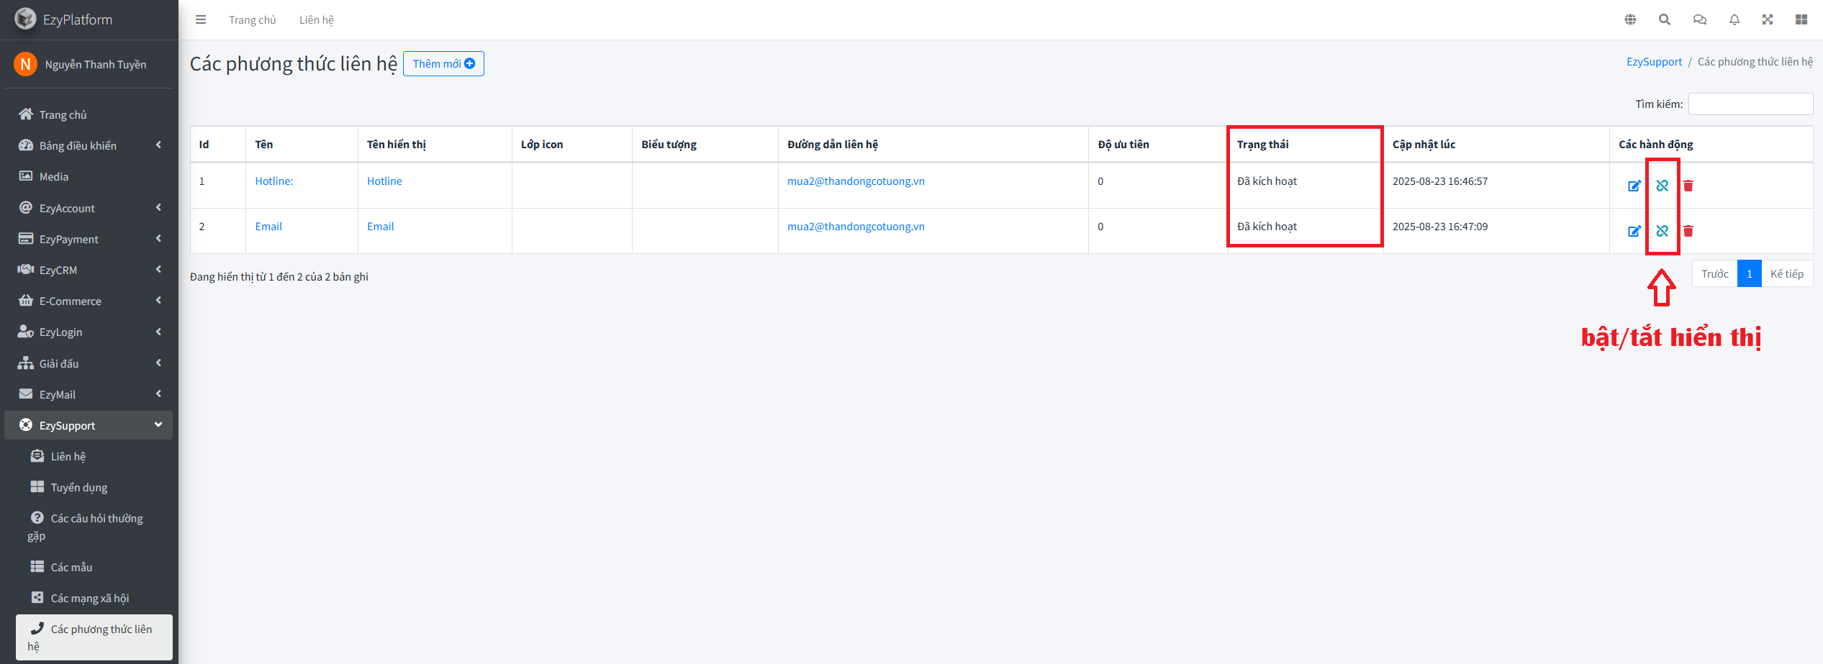Click the hamburger menu icon to collapse sidebar
The image size is (1823, 664).
(201, 19)
